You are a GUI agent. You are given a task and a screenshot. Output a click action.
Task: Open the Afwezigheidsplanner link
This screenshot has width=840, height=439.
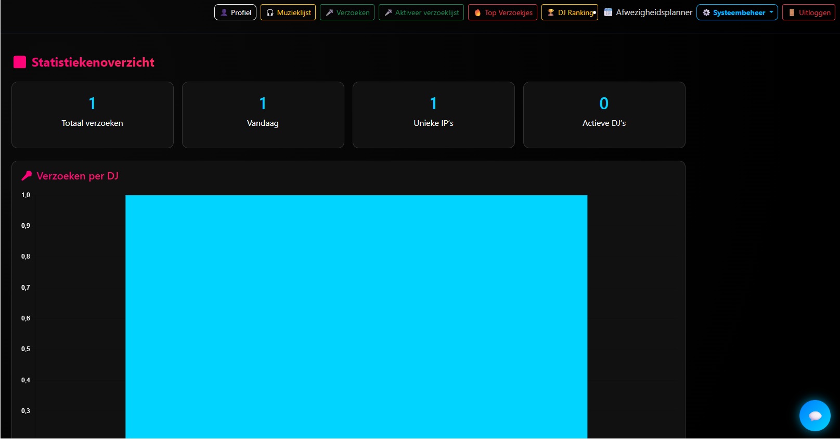coord(654,12)
